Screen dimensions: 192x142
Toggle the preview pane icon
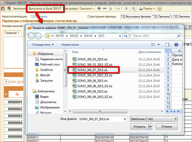coord(167,45)
